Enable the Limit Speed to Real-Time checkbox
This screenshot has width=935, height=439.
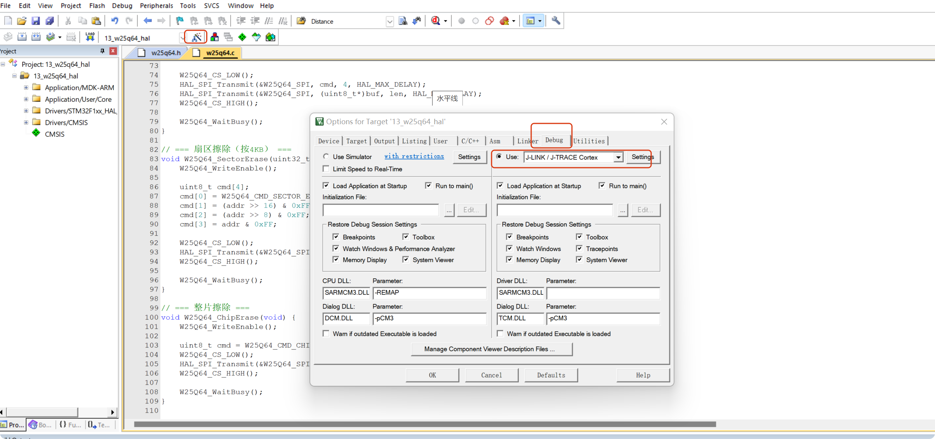click(326, 169)
